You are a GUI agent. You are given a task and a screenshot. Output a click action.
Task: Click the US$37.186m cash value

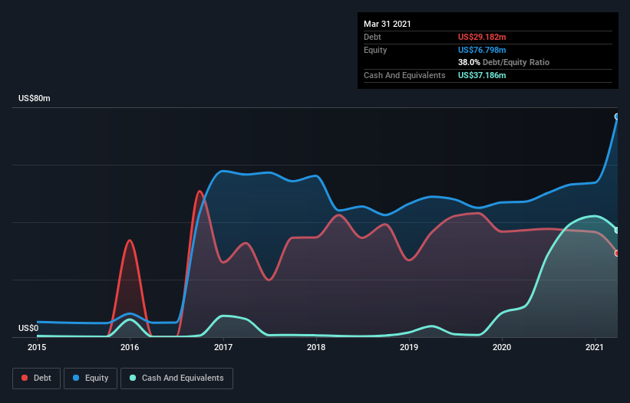tap(482, 75)
